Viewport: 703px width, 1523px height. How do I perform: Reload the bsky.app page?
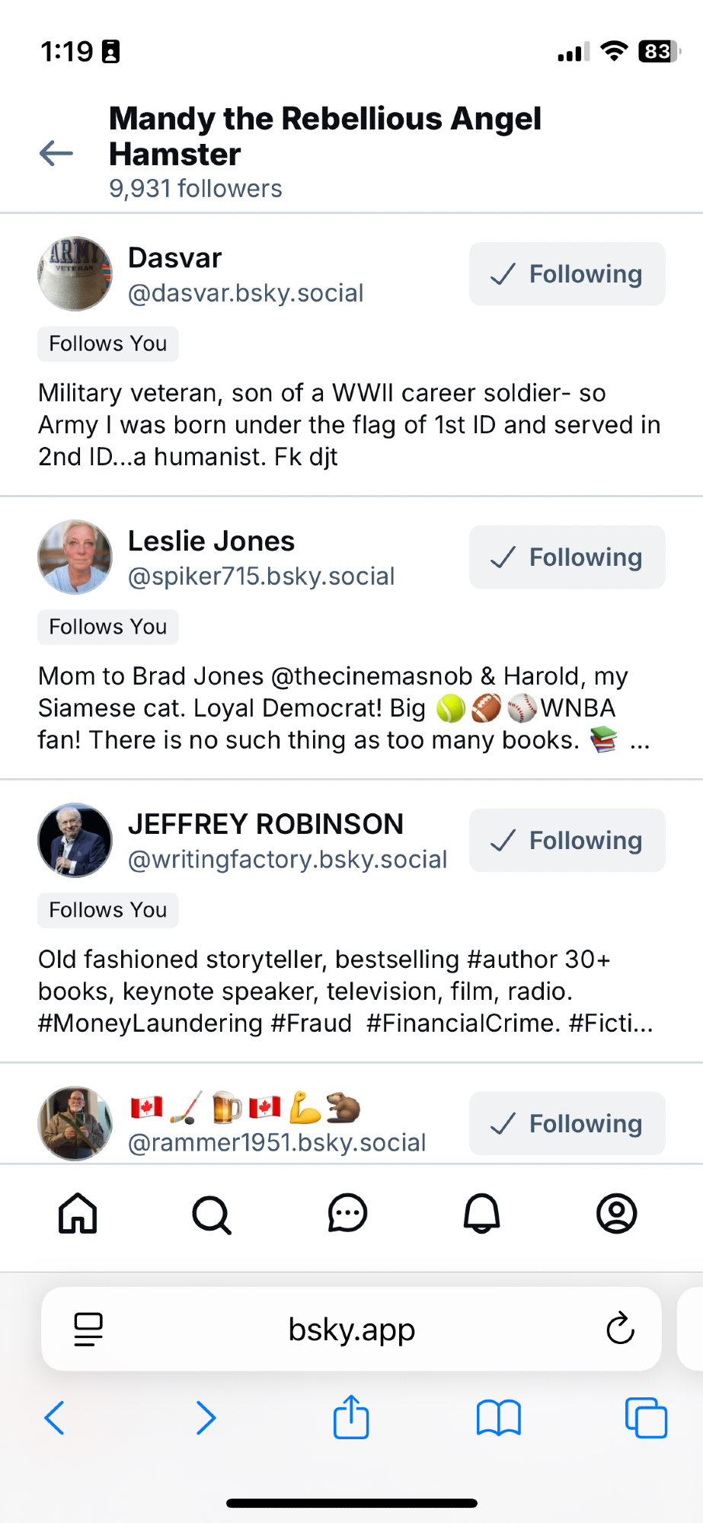[x=620, y=1329]
